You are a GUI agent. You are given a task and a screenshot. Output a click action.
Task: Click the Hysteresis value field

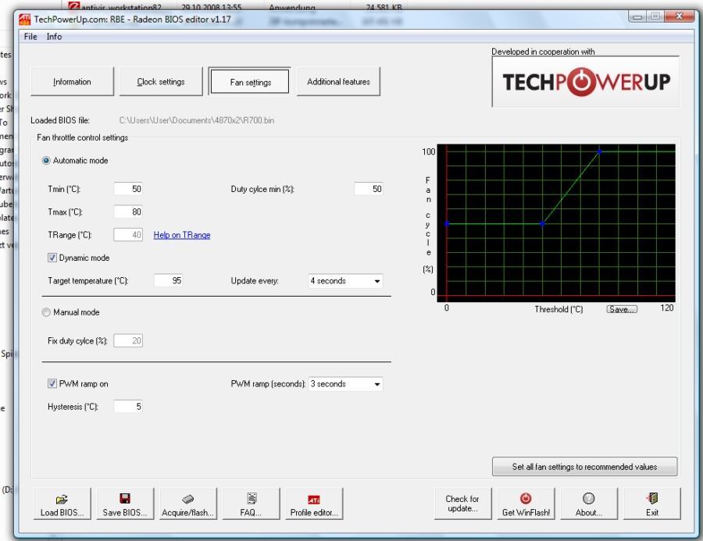click(128, 407)
